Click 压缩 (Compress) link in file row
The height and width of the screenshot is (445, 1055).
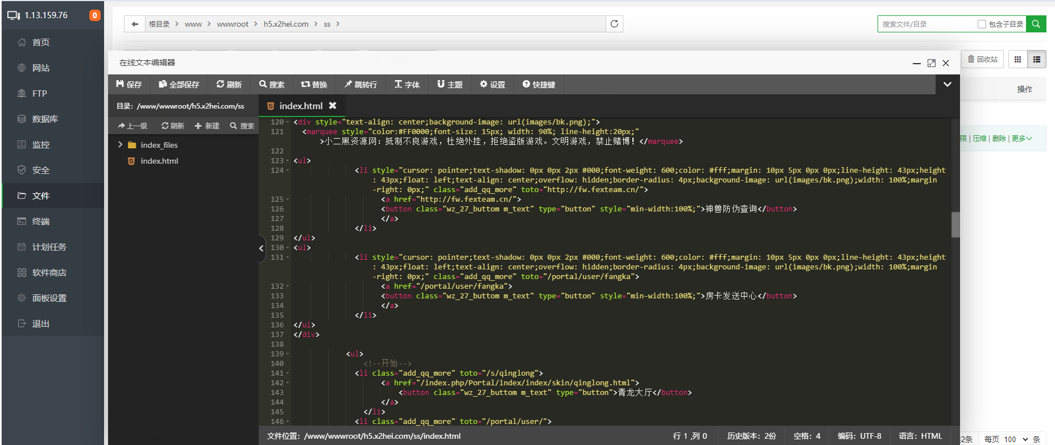point(979,139)
